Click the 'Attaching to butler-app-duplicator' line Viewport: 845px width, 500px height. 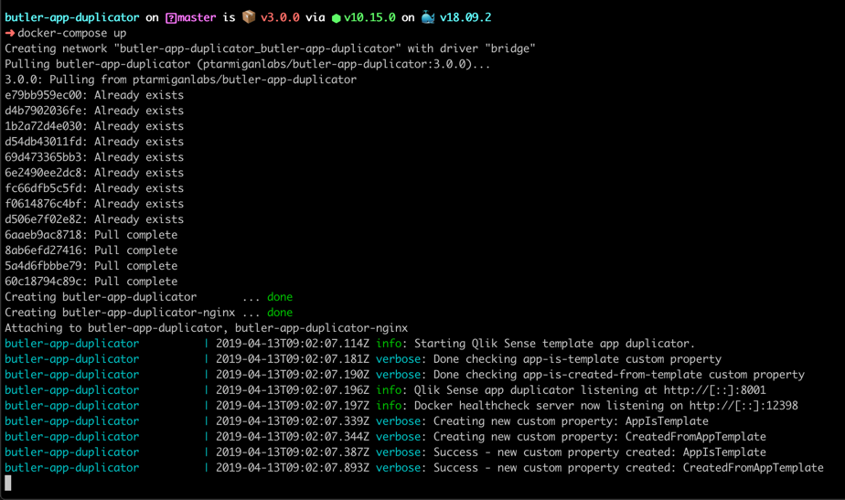207,328
